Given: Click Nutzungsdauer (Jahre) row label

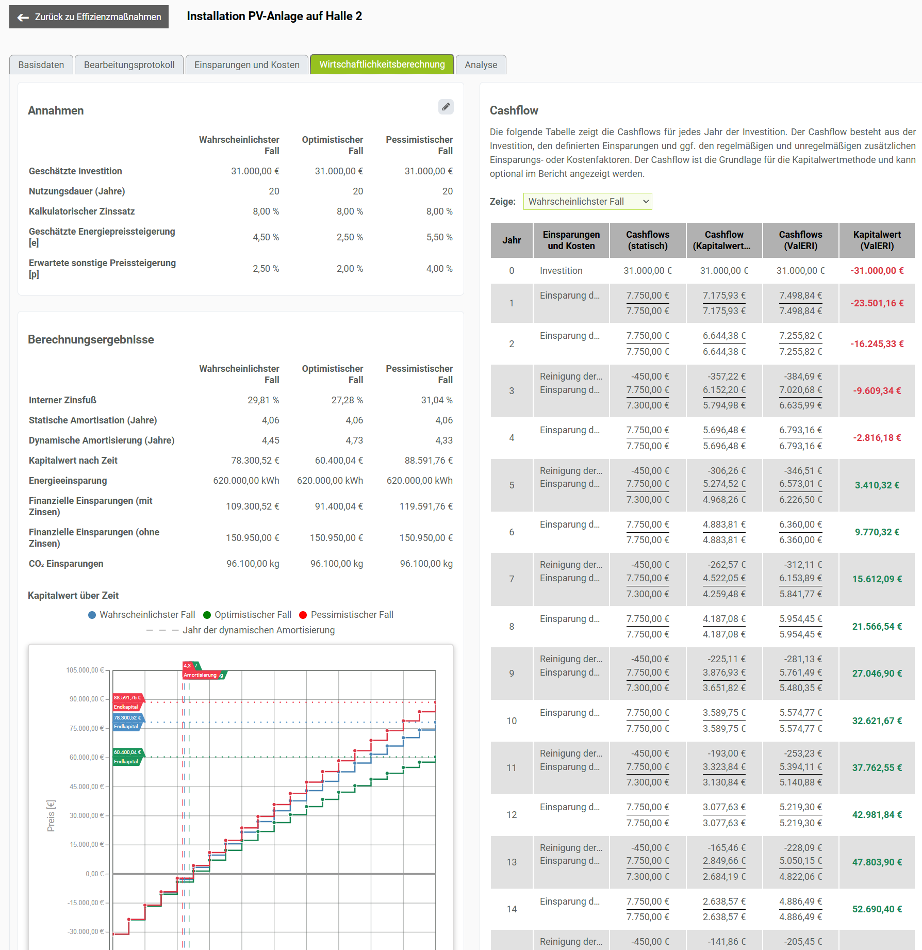Looking at the screenshot, I should [77, 191].
